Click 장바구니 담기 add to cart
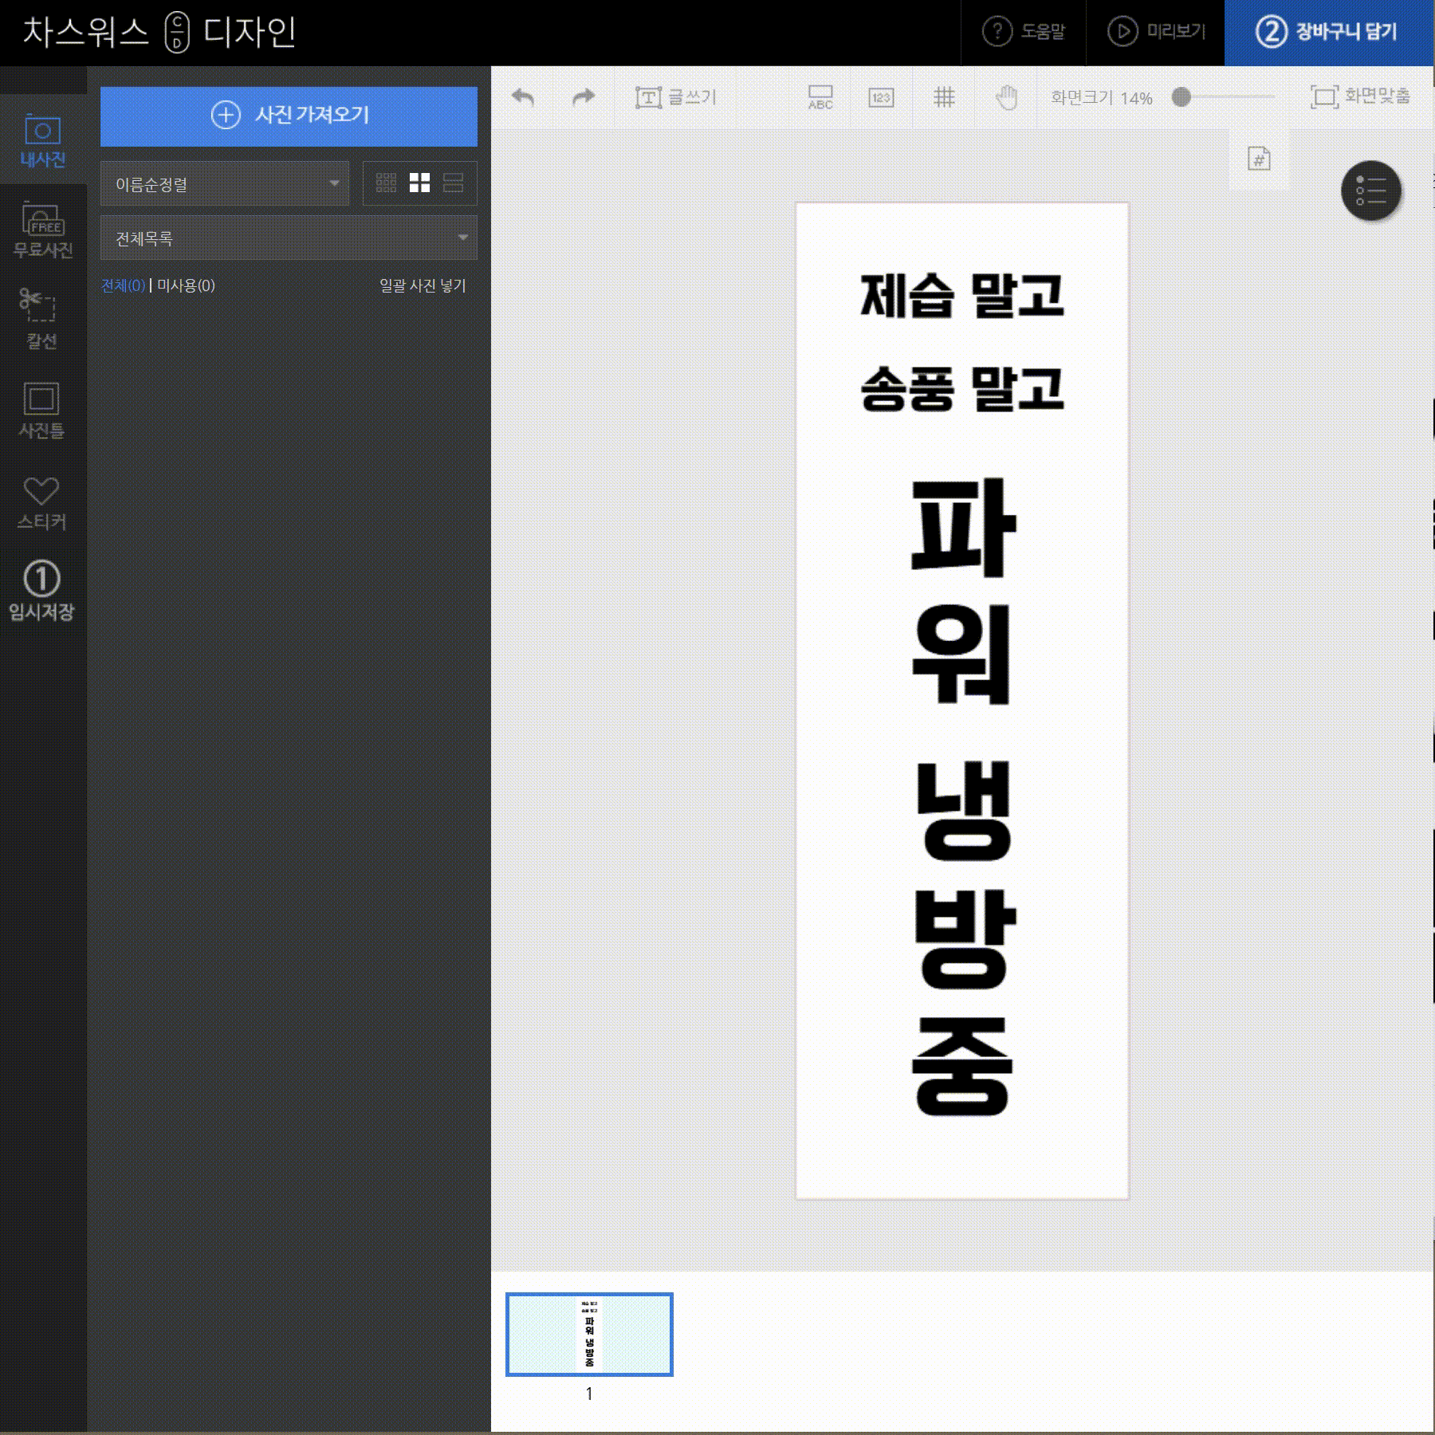Screen dimensions: 1435x1435 coord(1329,32)
